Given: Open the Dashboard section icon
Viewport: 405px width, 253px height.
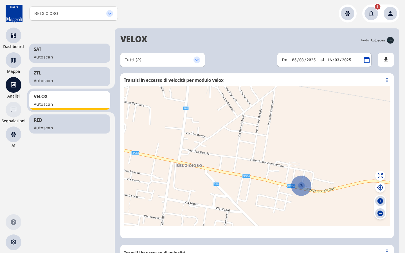Looking at the screenshot, I should 13,35.
